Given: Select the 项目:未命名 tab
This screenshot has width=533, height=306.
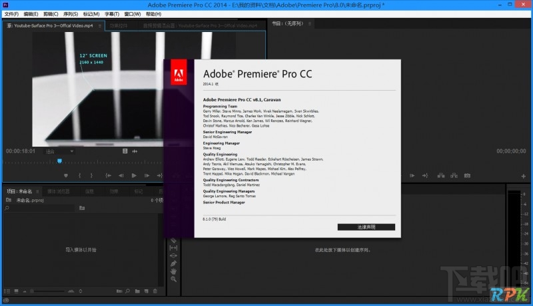Looking at the screenshot, I should [19, 191].
